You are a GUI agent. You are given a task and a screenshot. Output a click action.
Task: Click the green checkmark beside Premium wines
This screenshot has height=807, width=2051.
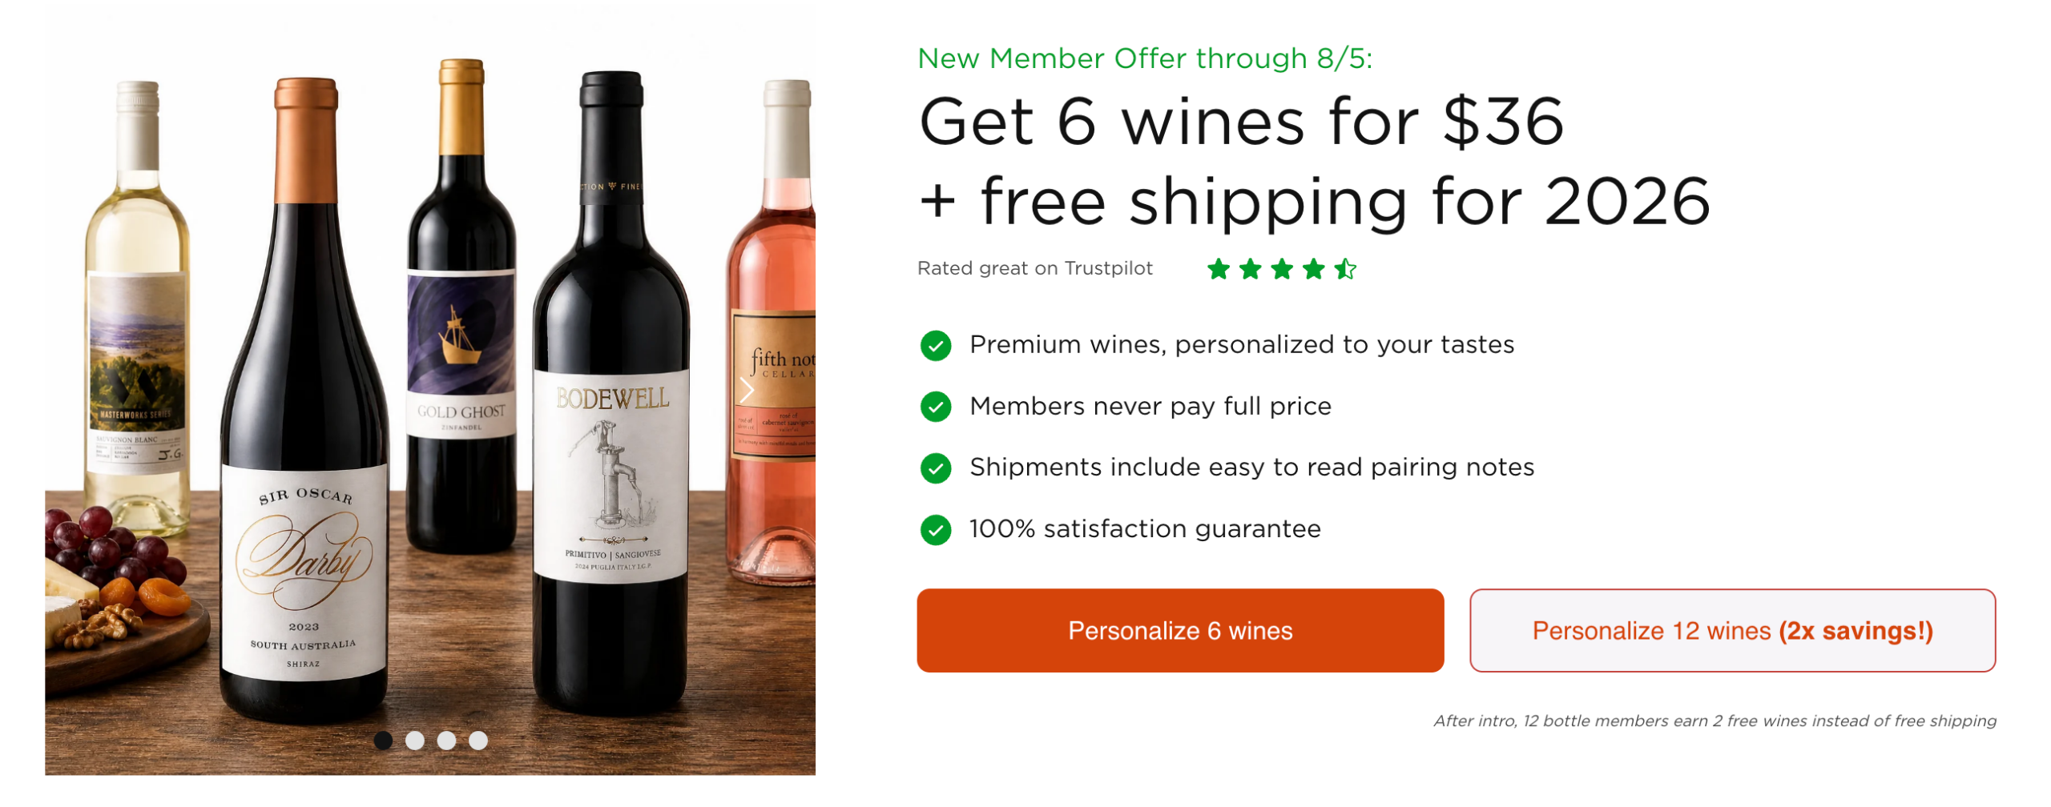(x=935, y=346)
